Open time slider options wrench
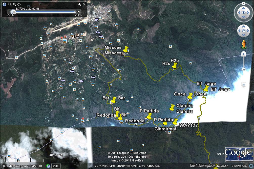 (x=79, y=4)
